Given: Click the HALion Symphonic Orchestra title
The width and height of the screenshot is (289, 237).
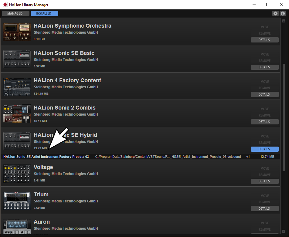Looking at the screenshot, I should pos(73,25).
